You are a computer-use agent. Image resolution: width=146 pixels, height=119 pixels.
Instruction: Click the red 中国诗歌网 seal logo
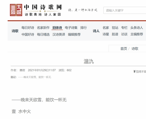(x=16, y=10)
